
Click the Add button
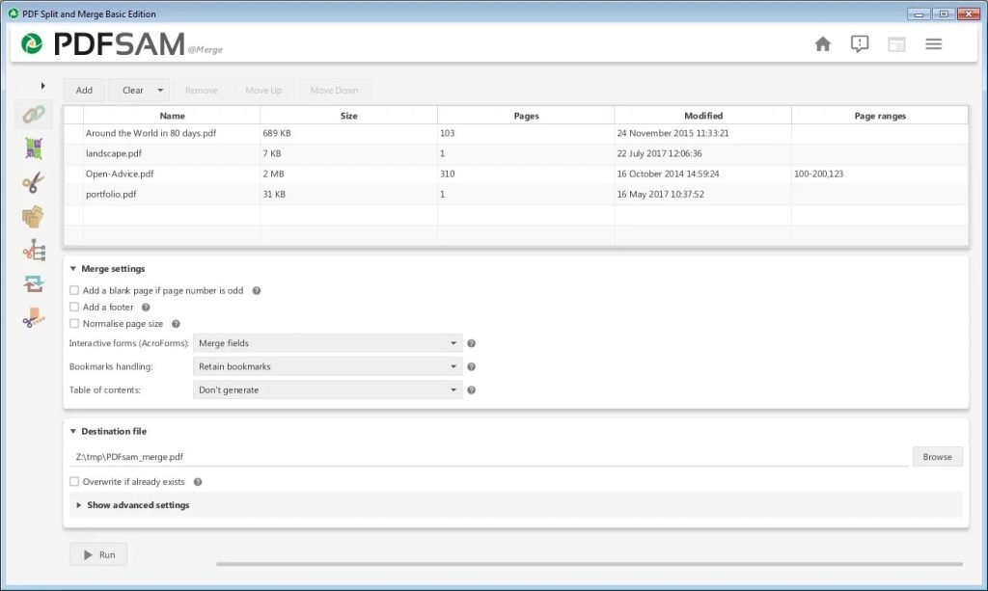84,90
